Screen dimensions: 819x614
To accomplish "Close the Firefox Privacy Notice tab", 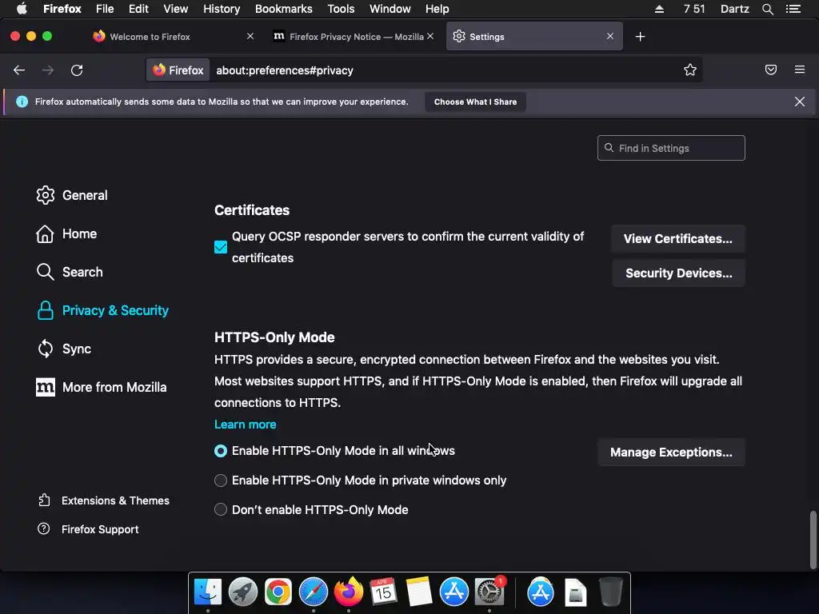I will (x=429, y=36).
